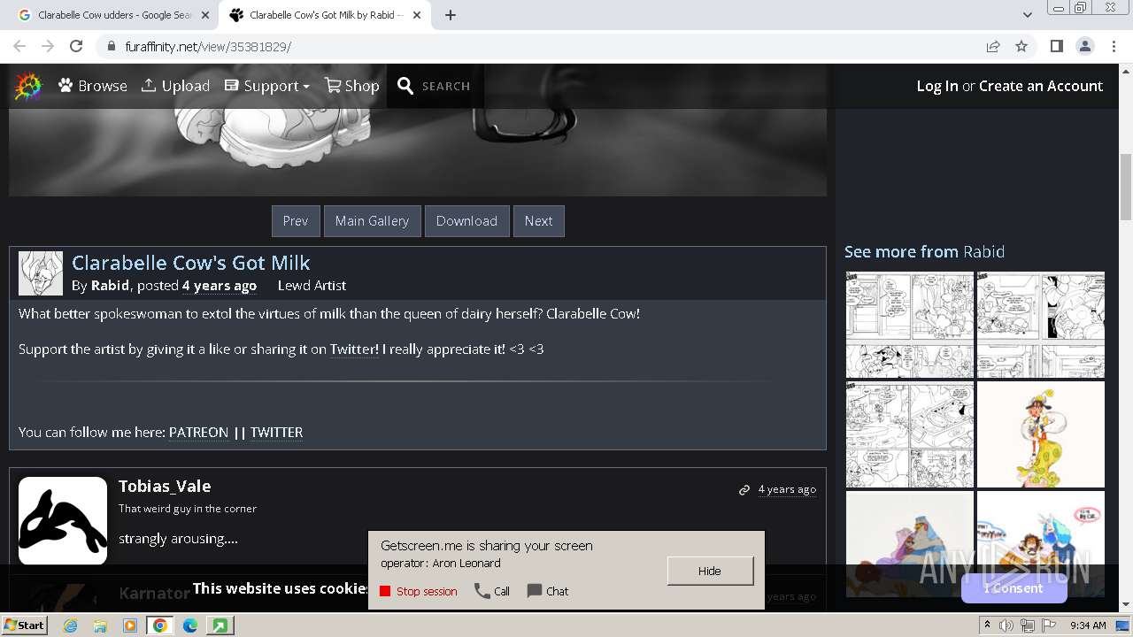Click comment timestamp 4 years ago
The image size is (1133, 637).
[787, 489]
